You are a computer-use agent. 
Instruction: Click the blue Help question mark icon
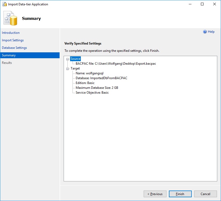(x=205, y=32)
